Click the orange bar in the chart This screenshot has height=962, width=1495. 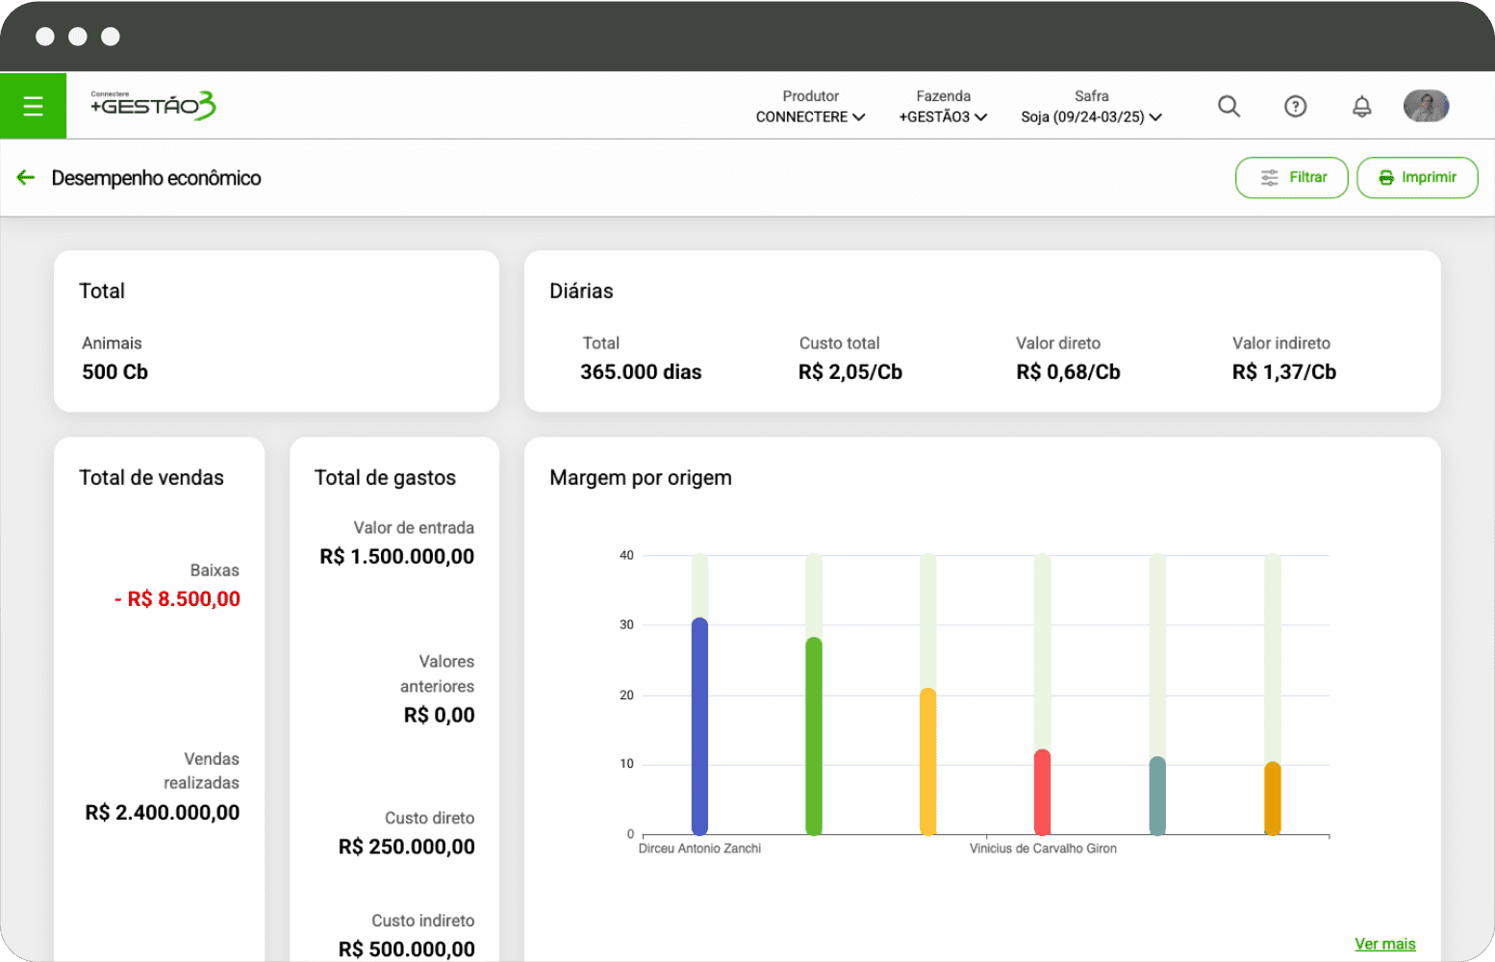point(1272,797)
